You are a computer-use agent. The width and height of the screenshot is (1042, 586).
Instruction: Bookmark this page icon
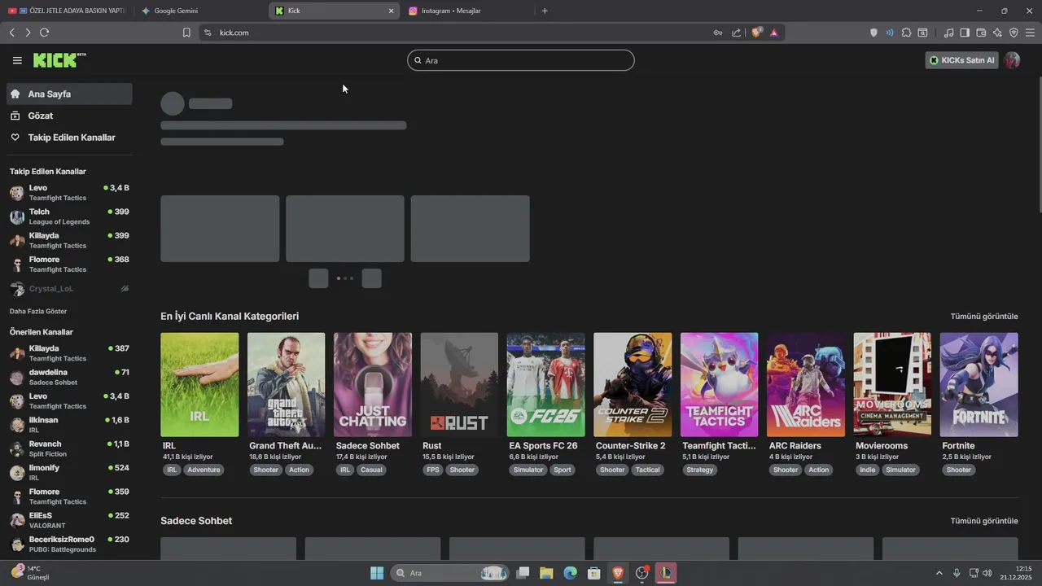pyautogui.click(x=186, y=33)
